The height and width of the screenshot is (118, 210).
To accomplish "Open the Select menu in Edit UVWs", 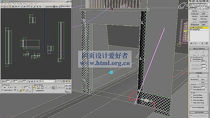I will pyautogui.click(x=10, y=4).
